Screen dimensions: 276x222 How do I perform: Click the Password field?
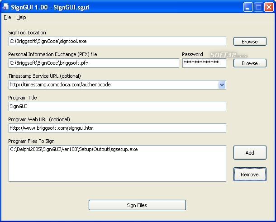point(204,63)
